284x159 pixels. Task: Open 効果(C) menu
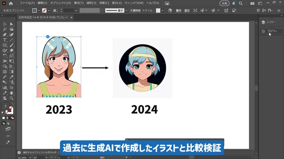104,3
